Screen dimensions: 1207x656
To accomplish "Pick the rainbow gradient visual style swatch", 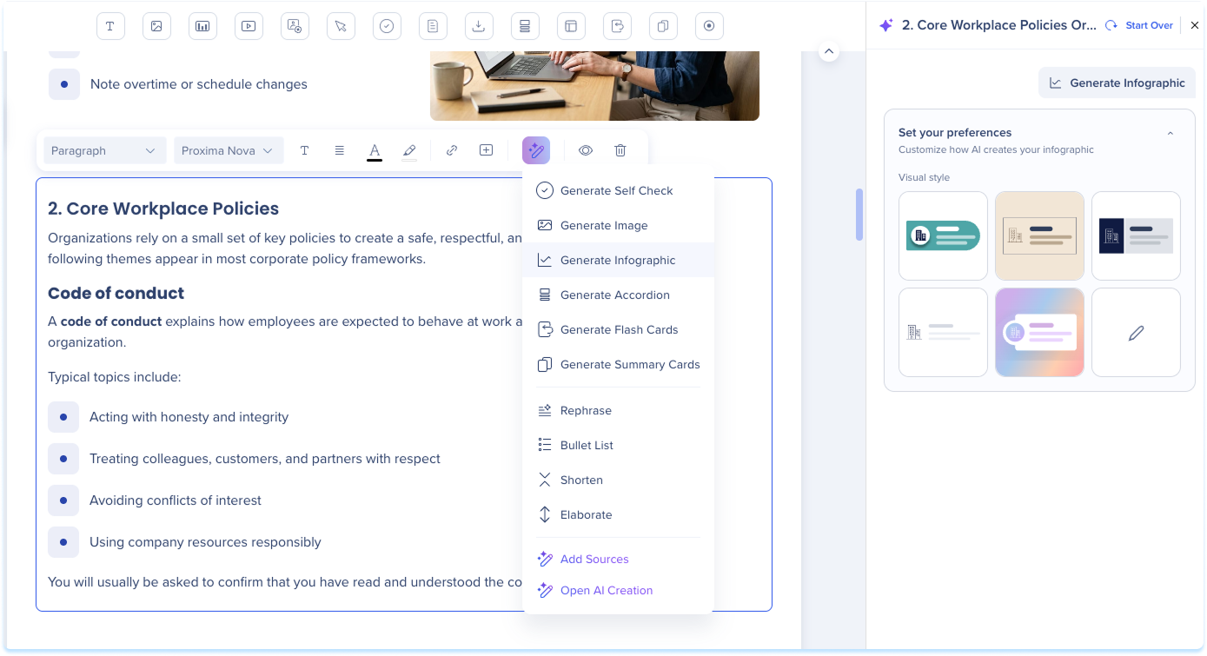I will [x=1039, y=332].
